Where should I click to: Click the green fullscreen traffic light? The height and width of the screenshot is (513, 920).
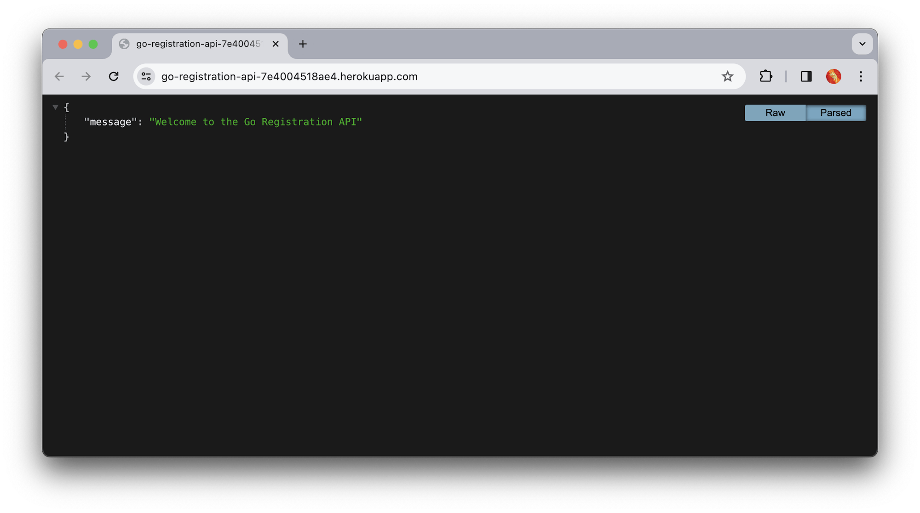93,44
